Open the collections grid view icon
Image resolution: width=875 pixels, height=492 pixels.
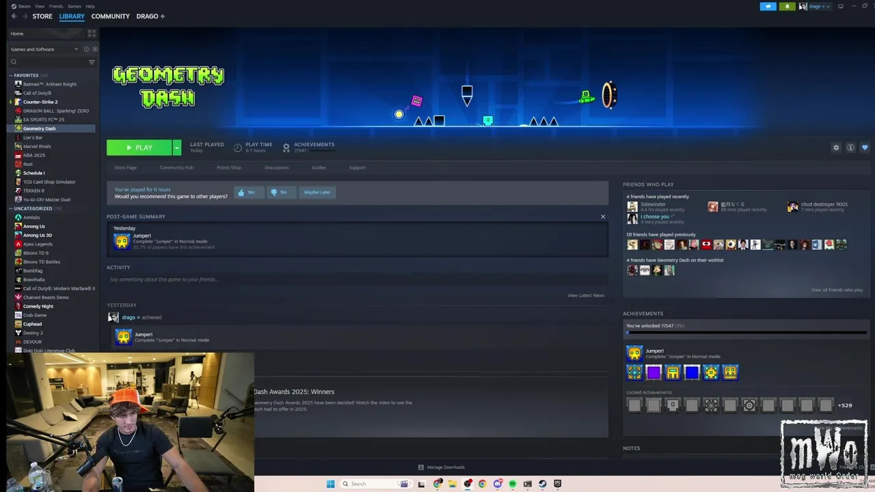92,33
